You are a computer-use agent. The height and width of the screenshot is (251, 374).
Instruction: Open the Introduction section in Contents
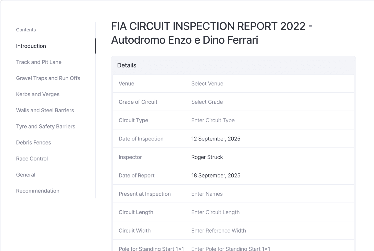tap(31, 46)
